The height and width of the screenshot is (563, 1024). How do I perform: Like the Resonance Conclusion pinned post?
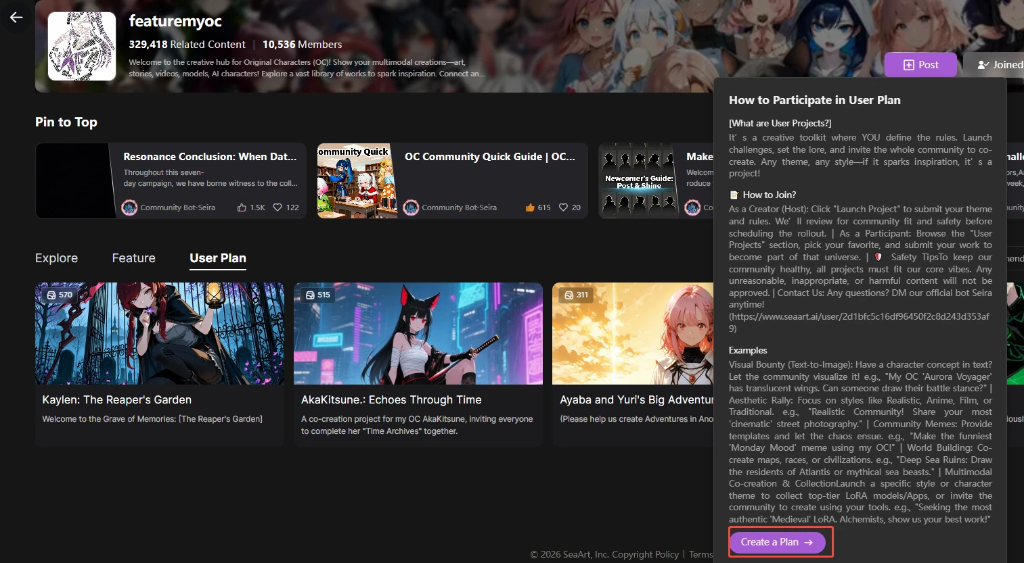click(x=242, y=207)
